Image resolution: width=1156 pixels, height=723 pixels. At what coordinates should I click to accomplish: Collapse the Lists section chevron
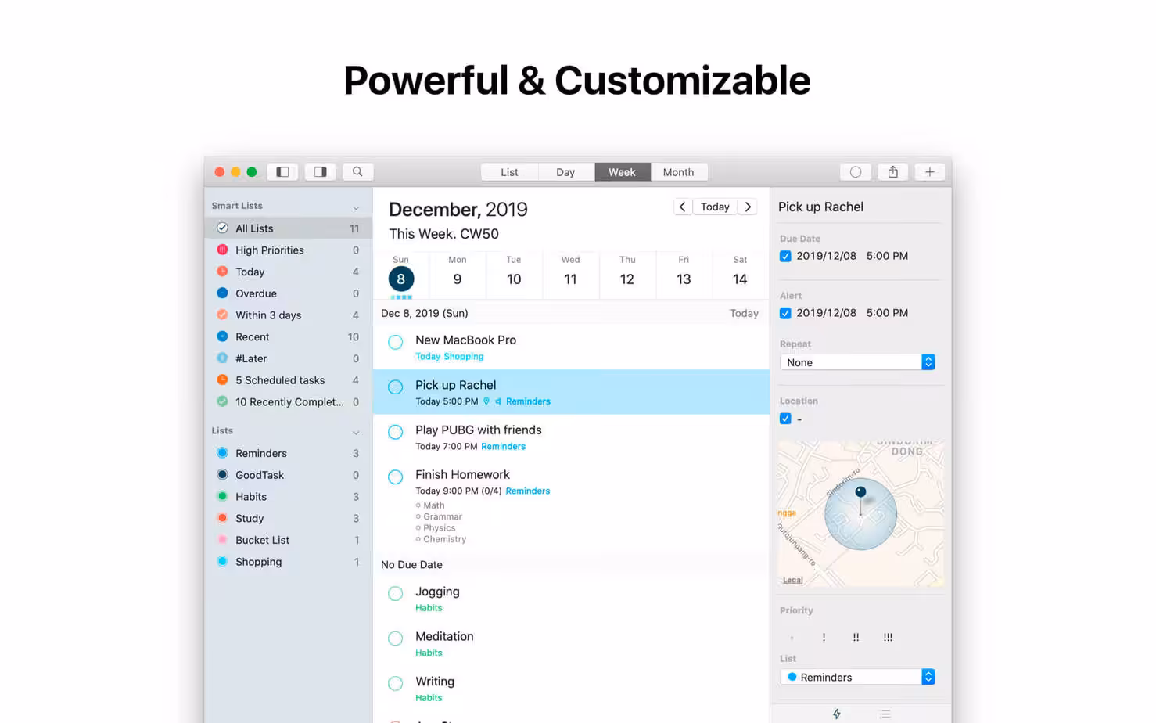point(356,432)
